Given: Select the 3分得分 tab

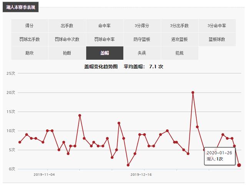Looking at the screenshot, I should point(142,26).
